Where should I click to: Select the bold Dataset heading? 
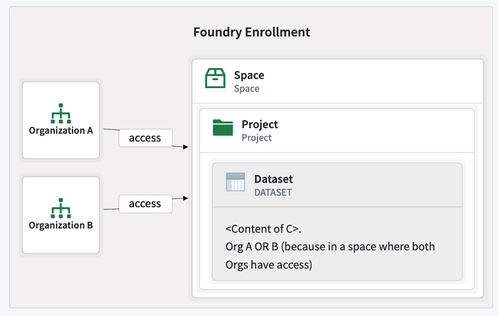tap(273, 179)
